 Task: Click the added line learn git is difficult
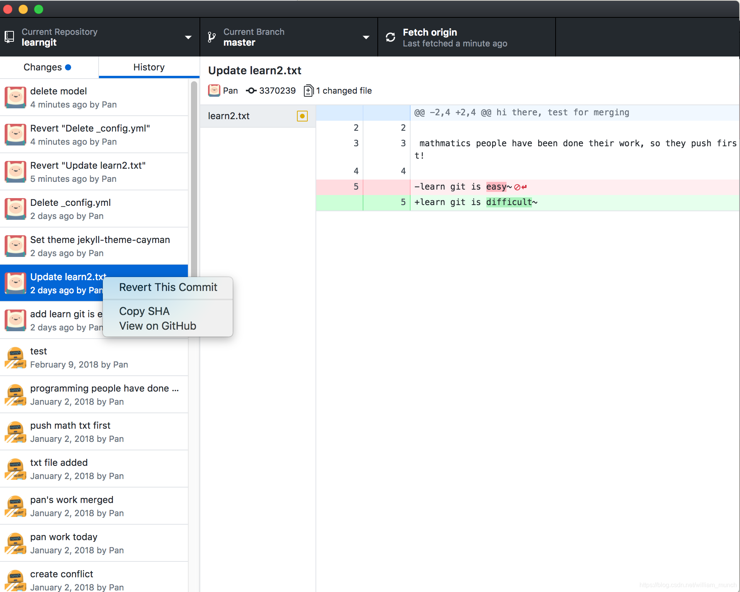[528, 202]
